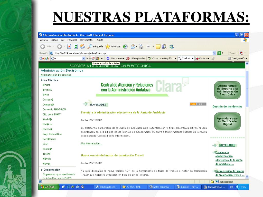Open the Edición menu
Screen dimensions: 263x197
tap(54, 40)
